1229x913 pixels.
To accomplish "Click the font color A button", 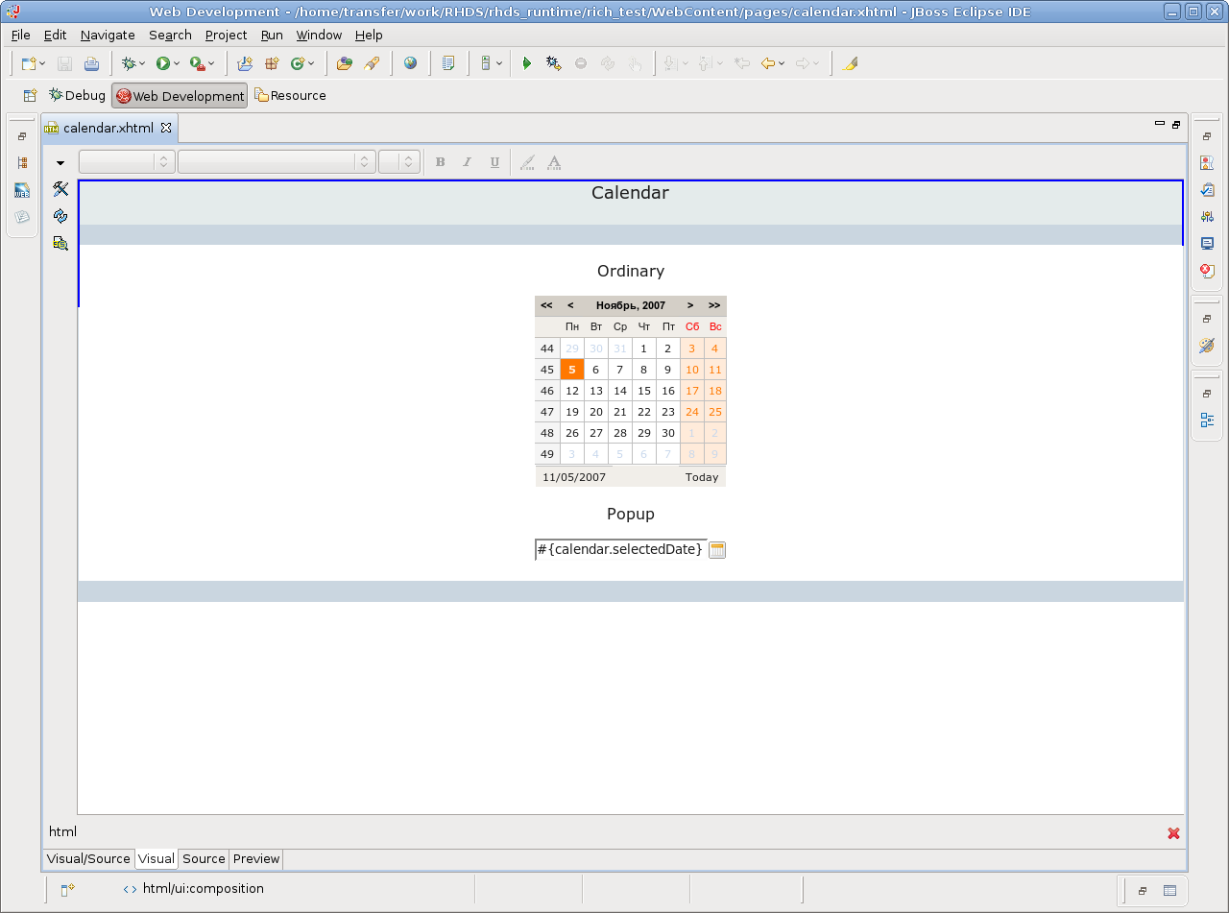I will coord(554,162).
